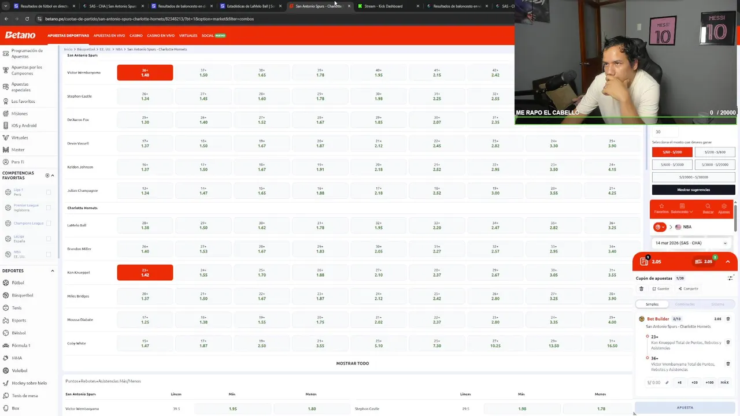Screen dimensions: 740x416
Task: Click browser address bar URL
Action: (x=149, y=18)
